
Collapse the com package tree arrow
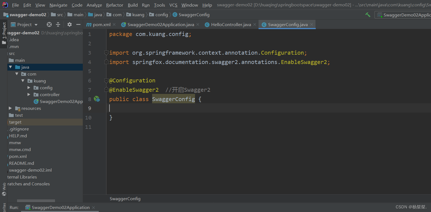point(17,74)
